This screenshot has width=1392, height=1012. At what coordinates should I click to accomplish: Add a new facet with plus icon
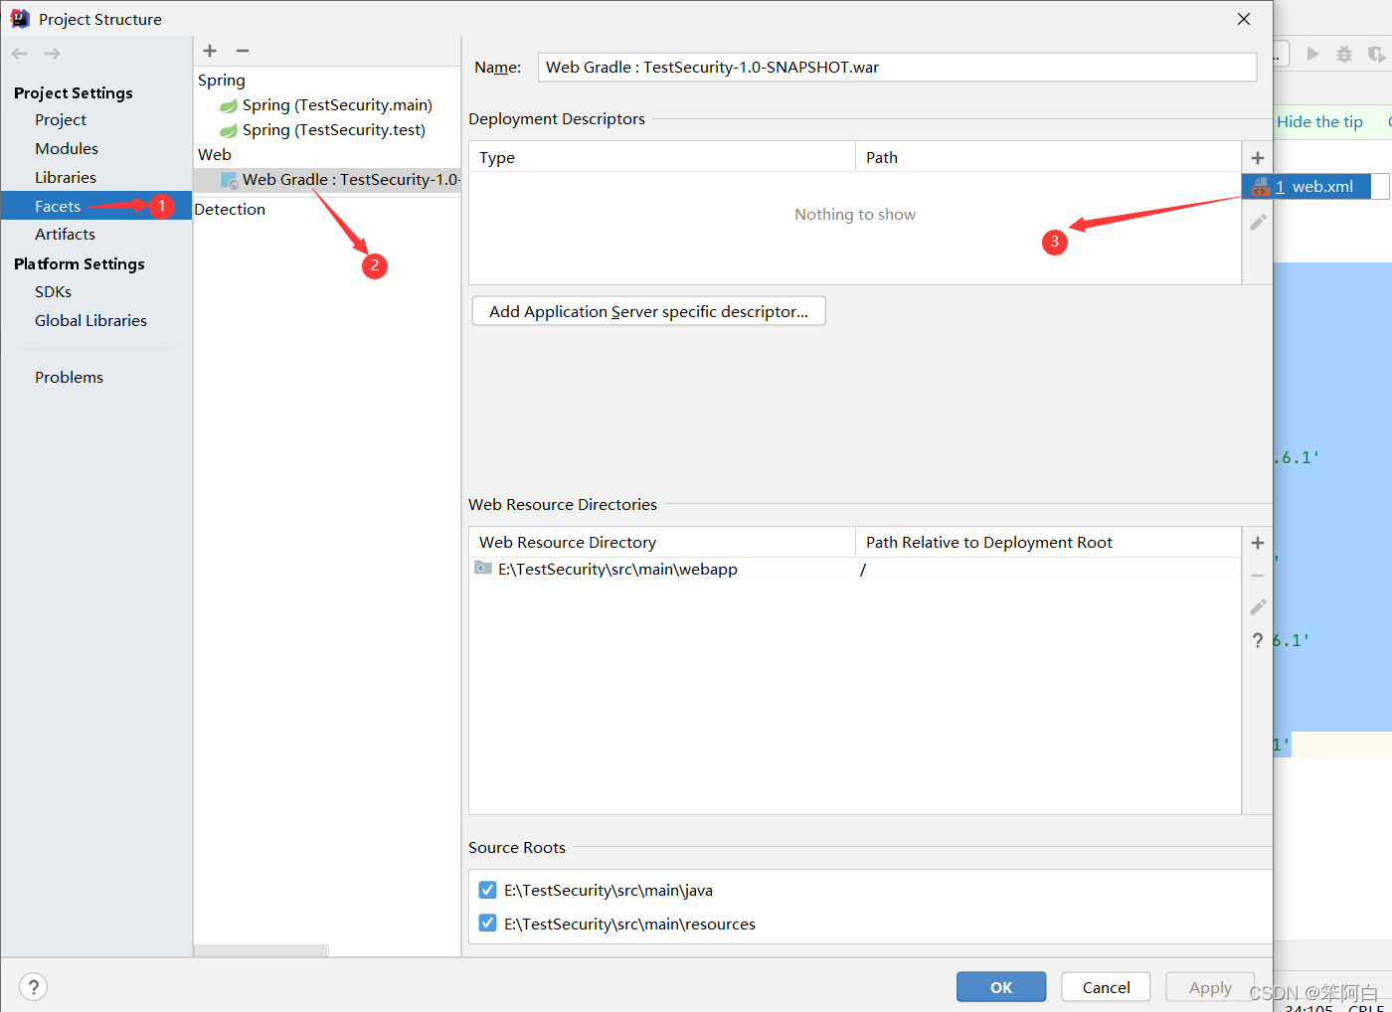tap(210, 51)
